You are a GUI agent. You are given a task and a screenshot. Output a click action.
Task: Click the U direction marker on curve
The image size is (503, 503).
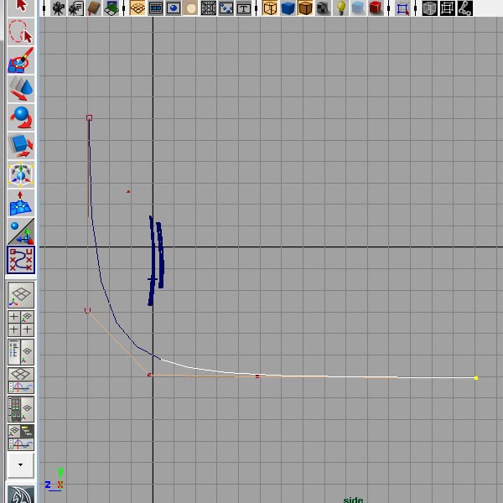[x=87, y=310]
